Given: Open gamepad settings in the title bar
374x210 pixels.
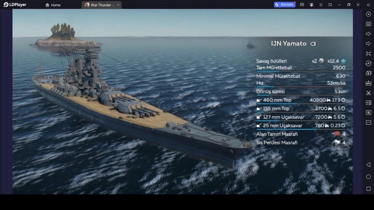Looking at the screenshot, I should pos(301,4).
